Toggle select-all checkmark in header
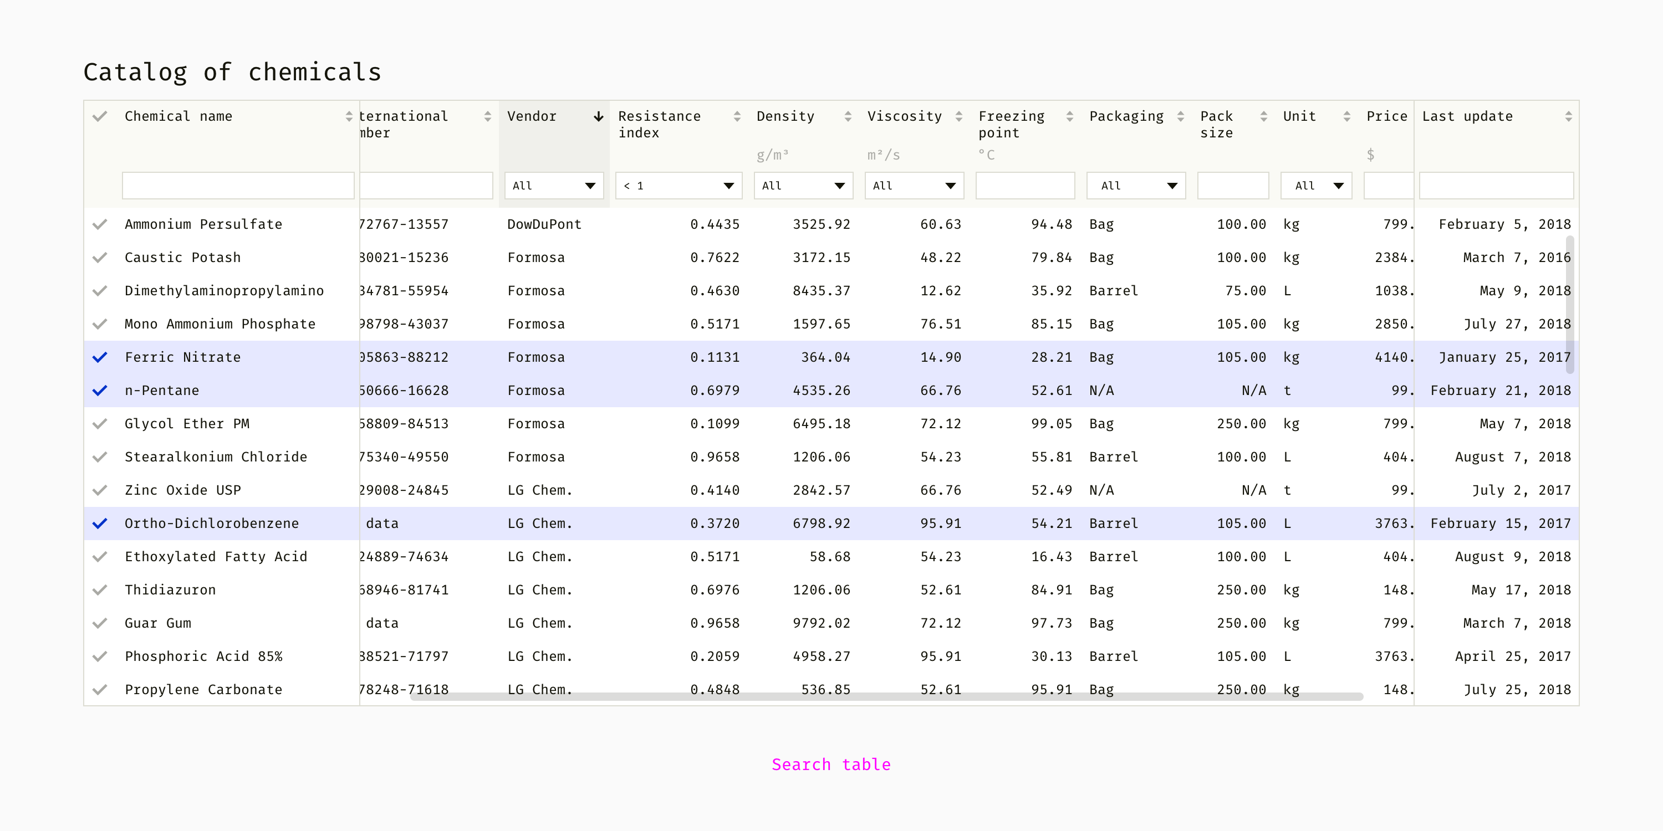The width and height of the screenshot is (1663, 831). [99, 116]
